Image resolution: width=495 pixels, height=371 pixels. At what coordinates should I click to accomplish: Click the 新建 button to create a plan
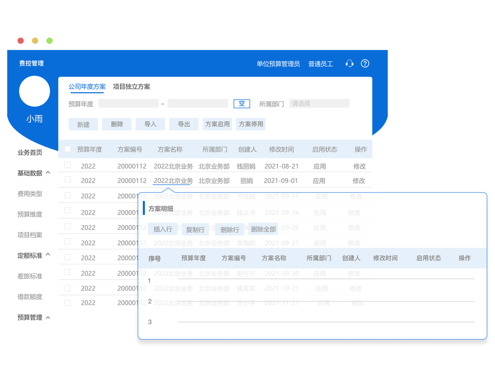pos(83,124)
